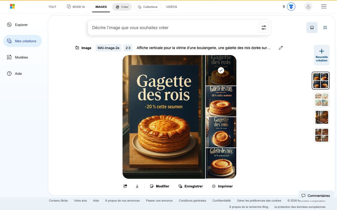Click the Passer une annonce link
Viewport: 337px width, 210px height.
point(159,201)
